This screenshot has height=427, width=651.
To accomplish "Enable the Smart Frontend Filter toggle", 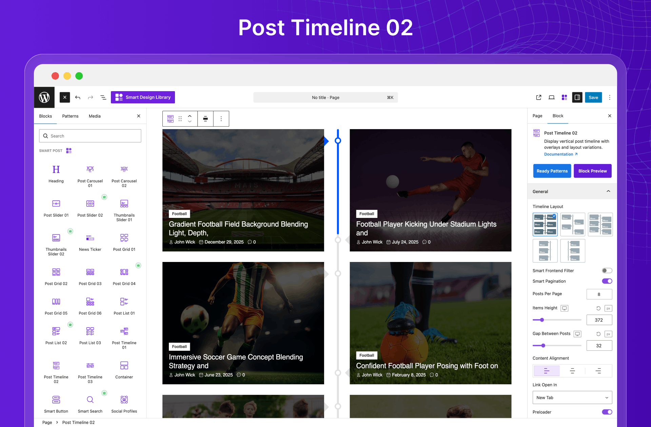I will (x=607, y=270).
